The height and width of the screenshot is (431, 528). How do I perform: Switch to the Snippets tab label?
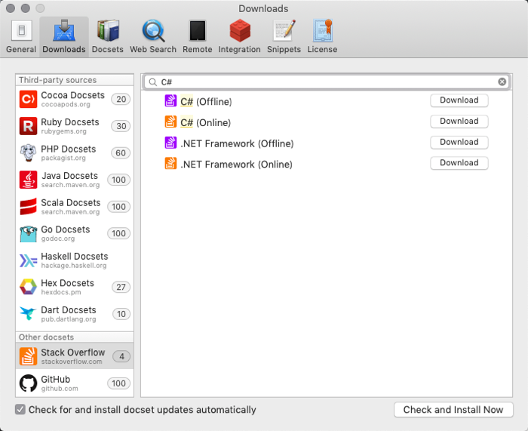284,49
